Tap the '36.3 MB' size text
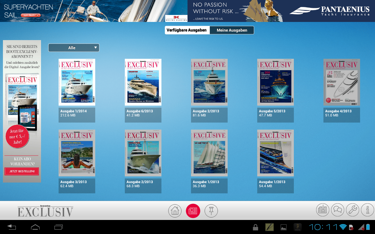Screen dimensions: 375x234 click(199, 186)
